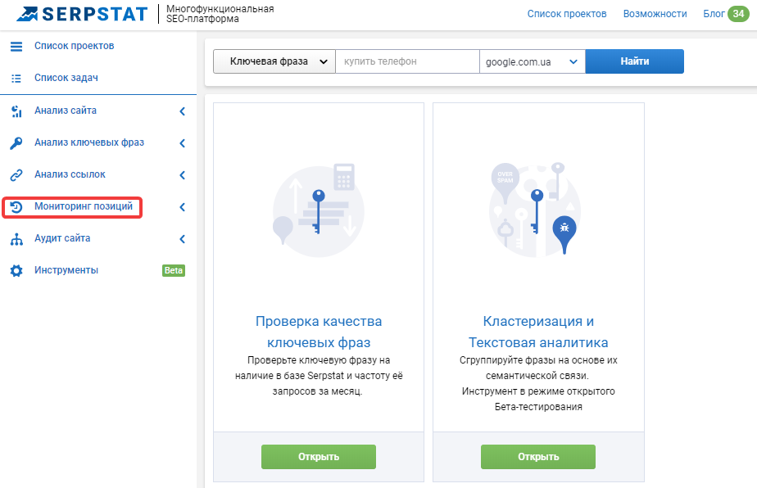Viewport: 757px width, 488px height.
Task: Click the купить телефон search field
Action: coord(407,61)
